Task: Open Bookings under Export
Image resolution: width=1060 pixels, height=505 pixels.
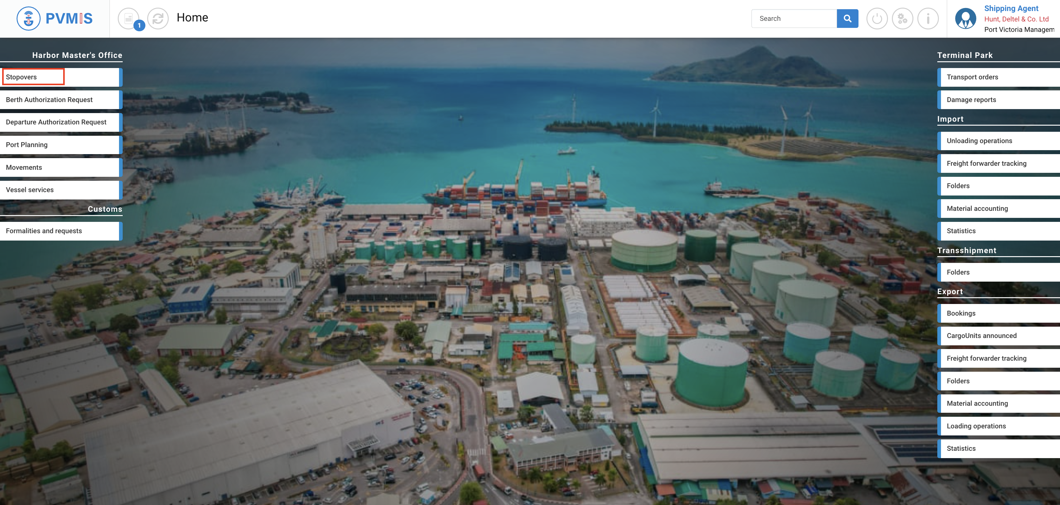Action: click(961, 313)
